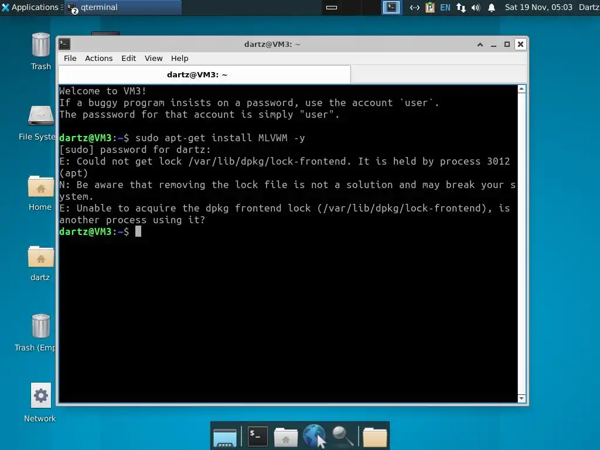
Task: Launch terminal emulator from bottom dock
Action: coord(258,436)
